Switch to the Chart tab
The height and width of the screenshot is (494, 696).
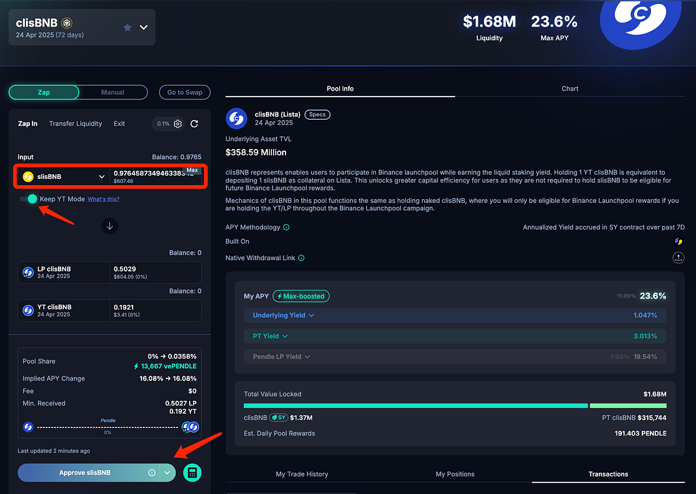coord(570,89)
